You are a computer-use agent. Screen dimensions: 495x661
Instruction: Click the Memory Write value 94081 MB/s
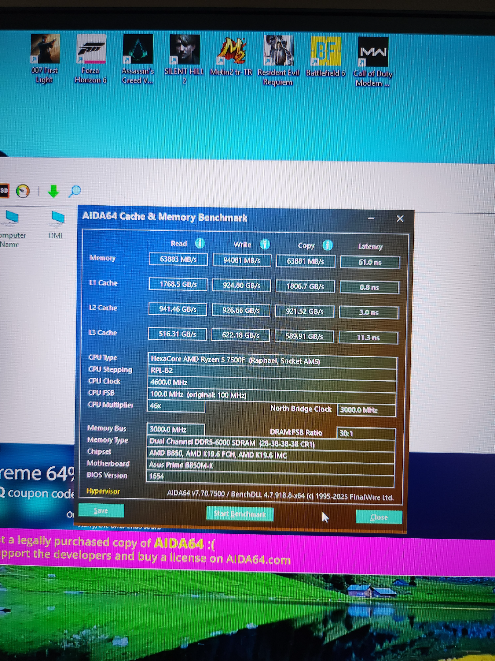point(242,260)
